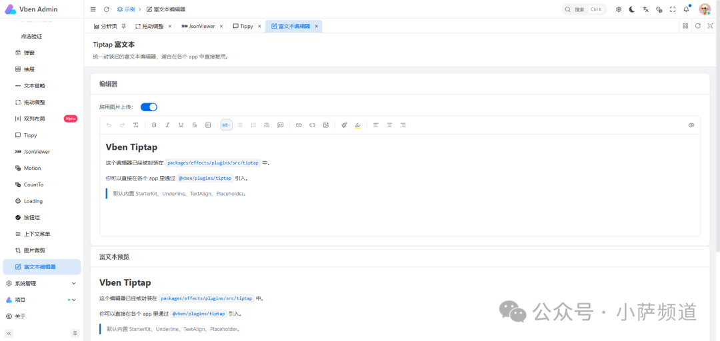The image size is (720, 341).
Task: Click the redo icon in editor toolbar
Action: click(122, 125)
